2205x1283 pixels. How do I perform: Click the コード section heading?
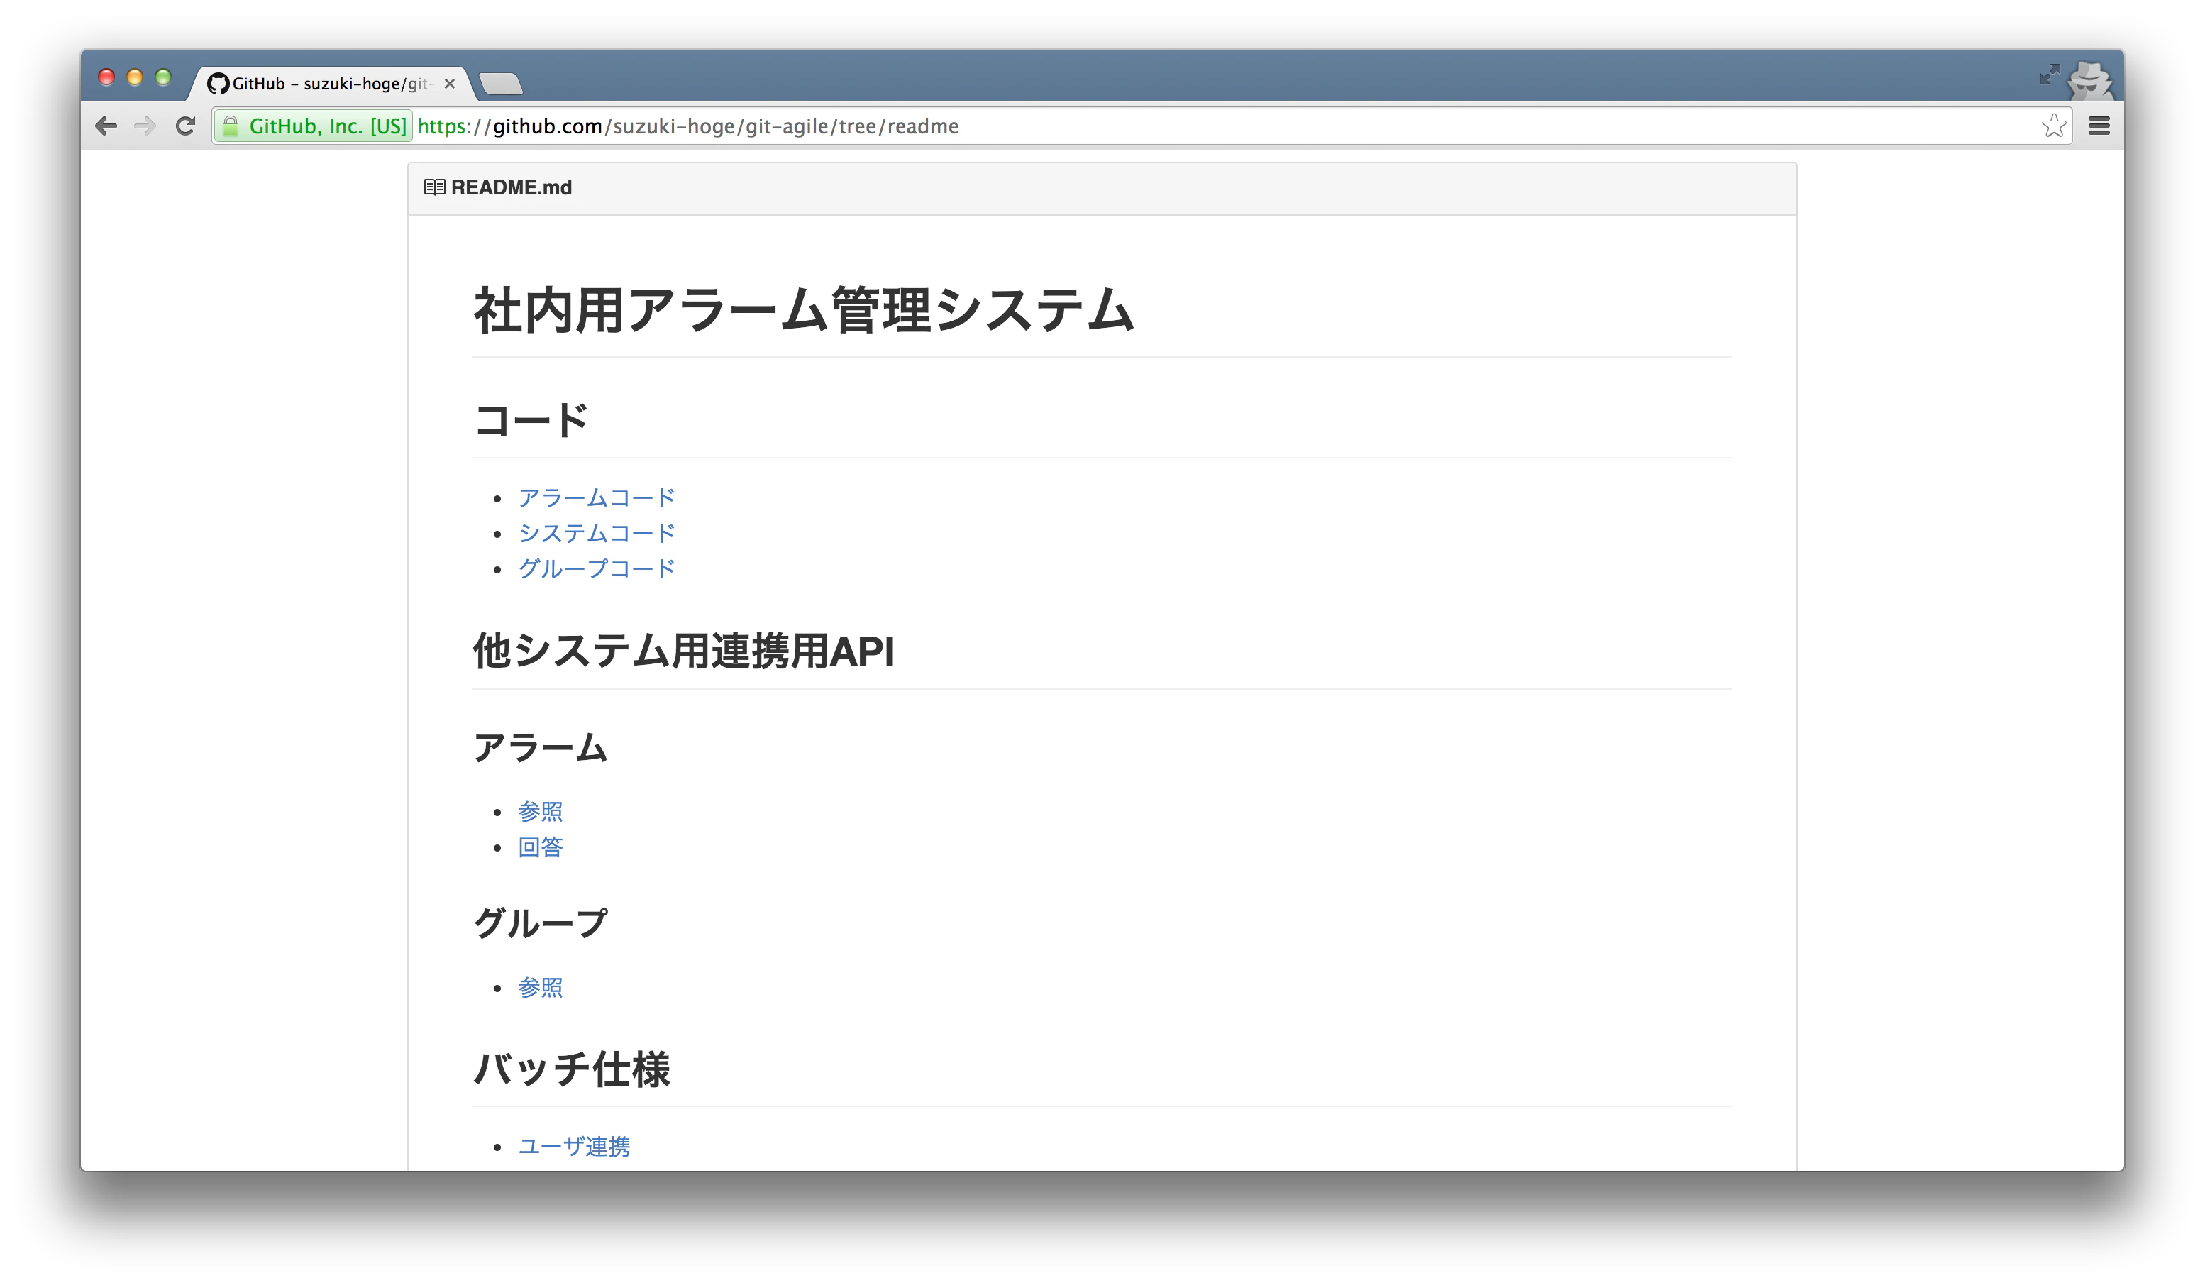click(530, 420)
